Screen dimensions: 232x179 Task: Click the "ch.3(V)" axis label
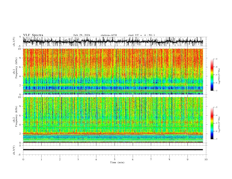point(14,150)
